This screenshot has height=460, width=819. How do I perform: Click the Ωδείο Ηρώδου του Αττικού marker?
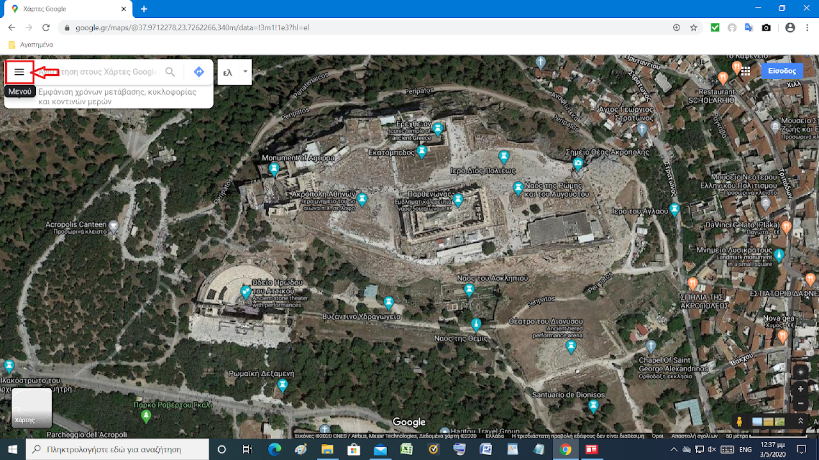(246, 293)
